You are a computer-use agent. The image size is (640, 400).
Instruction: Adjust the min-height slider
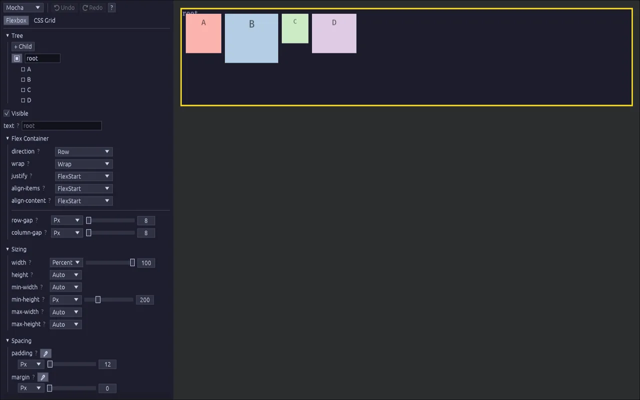109,300
